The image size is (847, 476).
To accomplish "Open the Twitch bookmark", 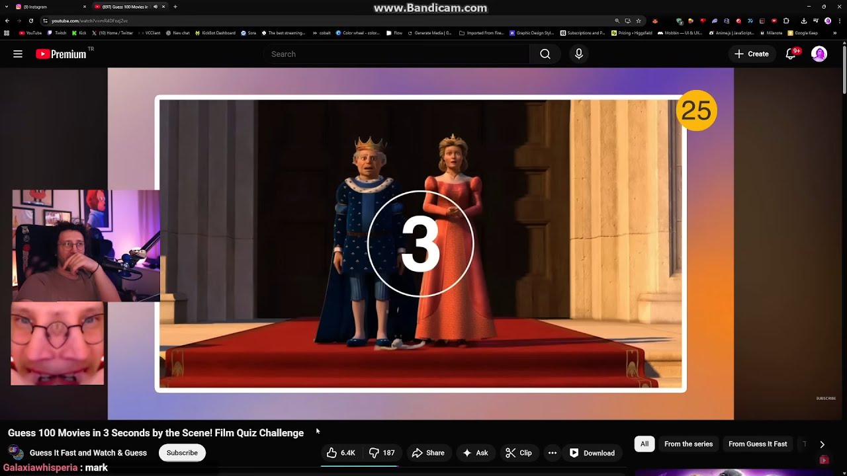I will click(x=56, y=32).
